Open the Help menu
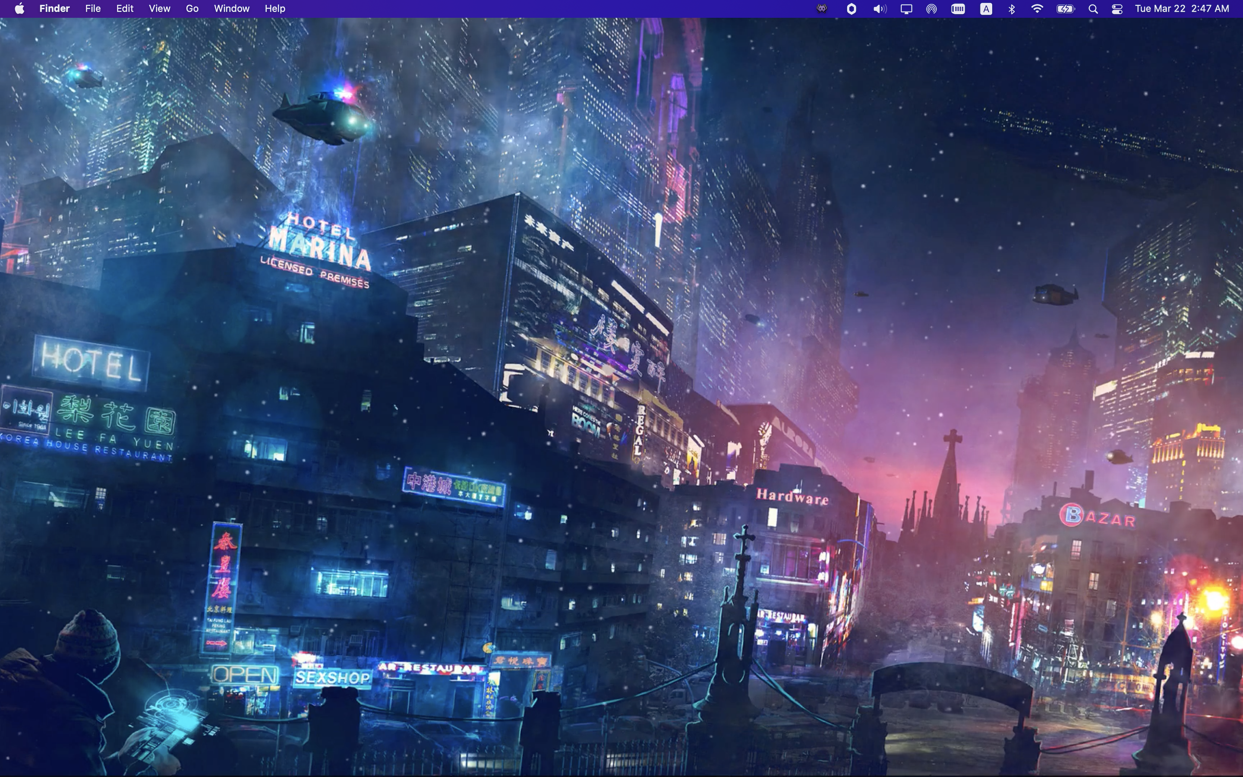 [275, 8]
